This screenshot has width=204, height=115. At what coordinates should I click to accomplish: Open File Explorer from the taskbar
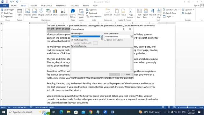(x=69, y=112)
